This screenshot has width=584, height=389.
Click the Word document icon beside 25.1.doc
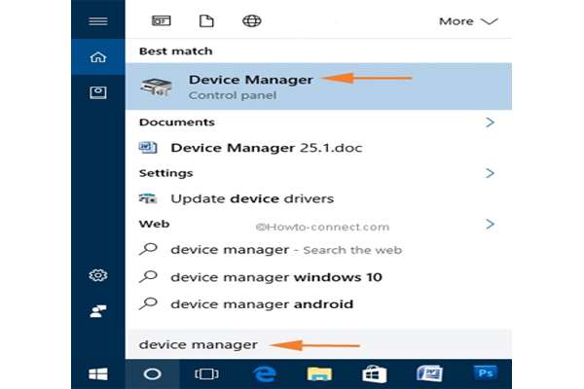(x=148, y=148)
